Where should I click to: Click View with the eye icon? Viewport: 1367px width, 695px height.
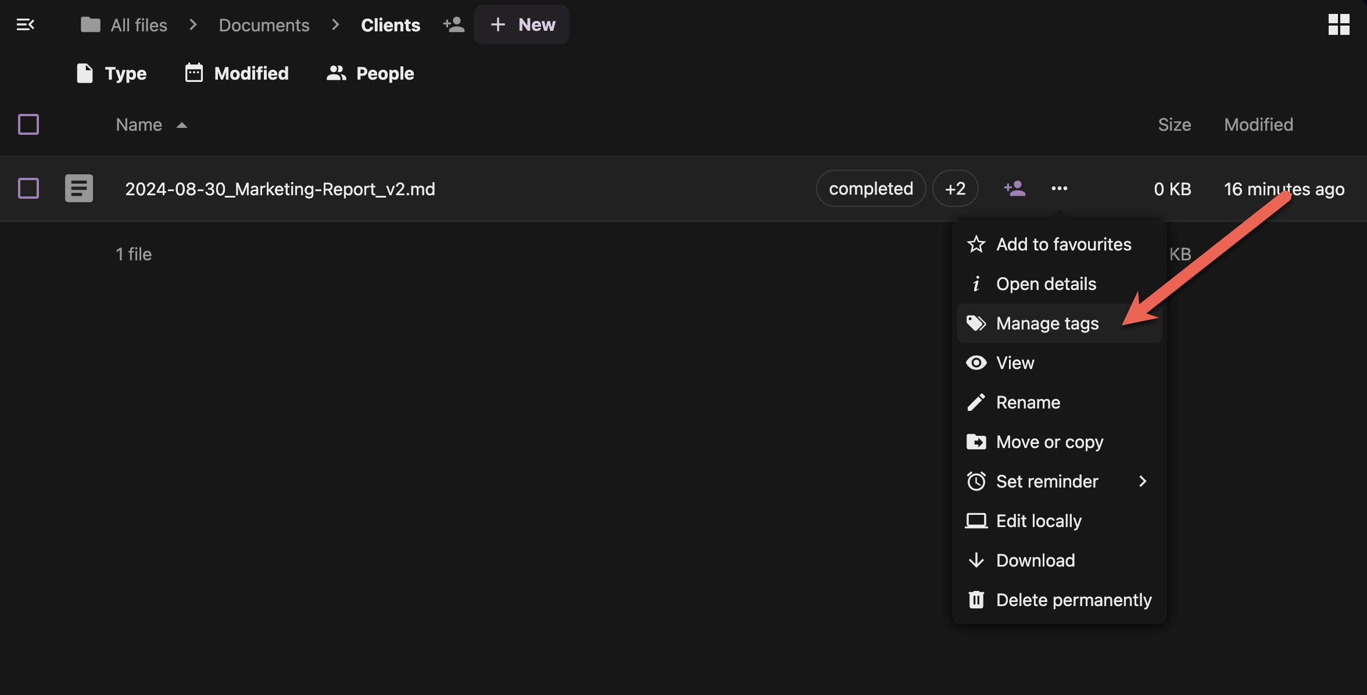pos(1015,363)
